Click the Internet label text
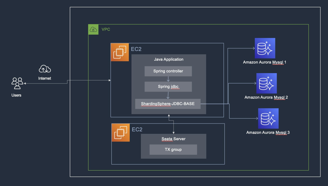328x186 pixels. (x=45, y=78)
